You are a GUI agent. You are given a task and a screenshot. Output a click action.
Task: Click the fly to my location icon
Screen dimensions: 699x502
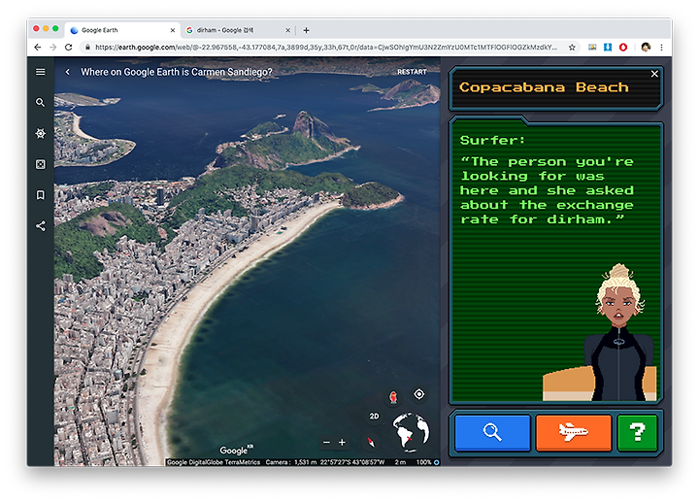[419, 394]
